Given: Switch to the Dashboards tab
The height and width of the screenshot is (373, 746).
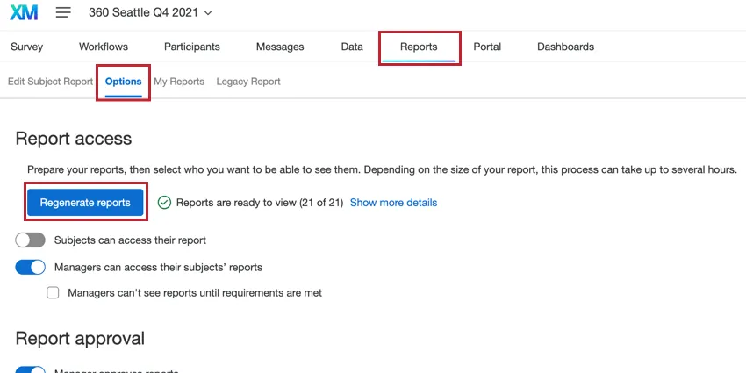Looking at the screenshot, I should tap(565, 47).
